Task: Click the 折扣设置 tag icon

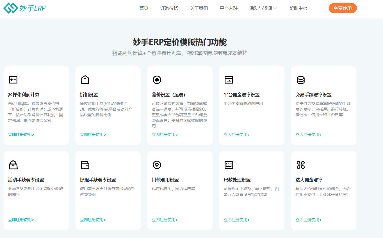Action: [x=85, y=80]
